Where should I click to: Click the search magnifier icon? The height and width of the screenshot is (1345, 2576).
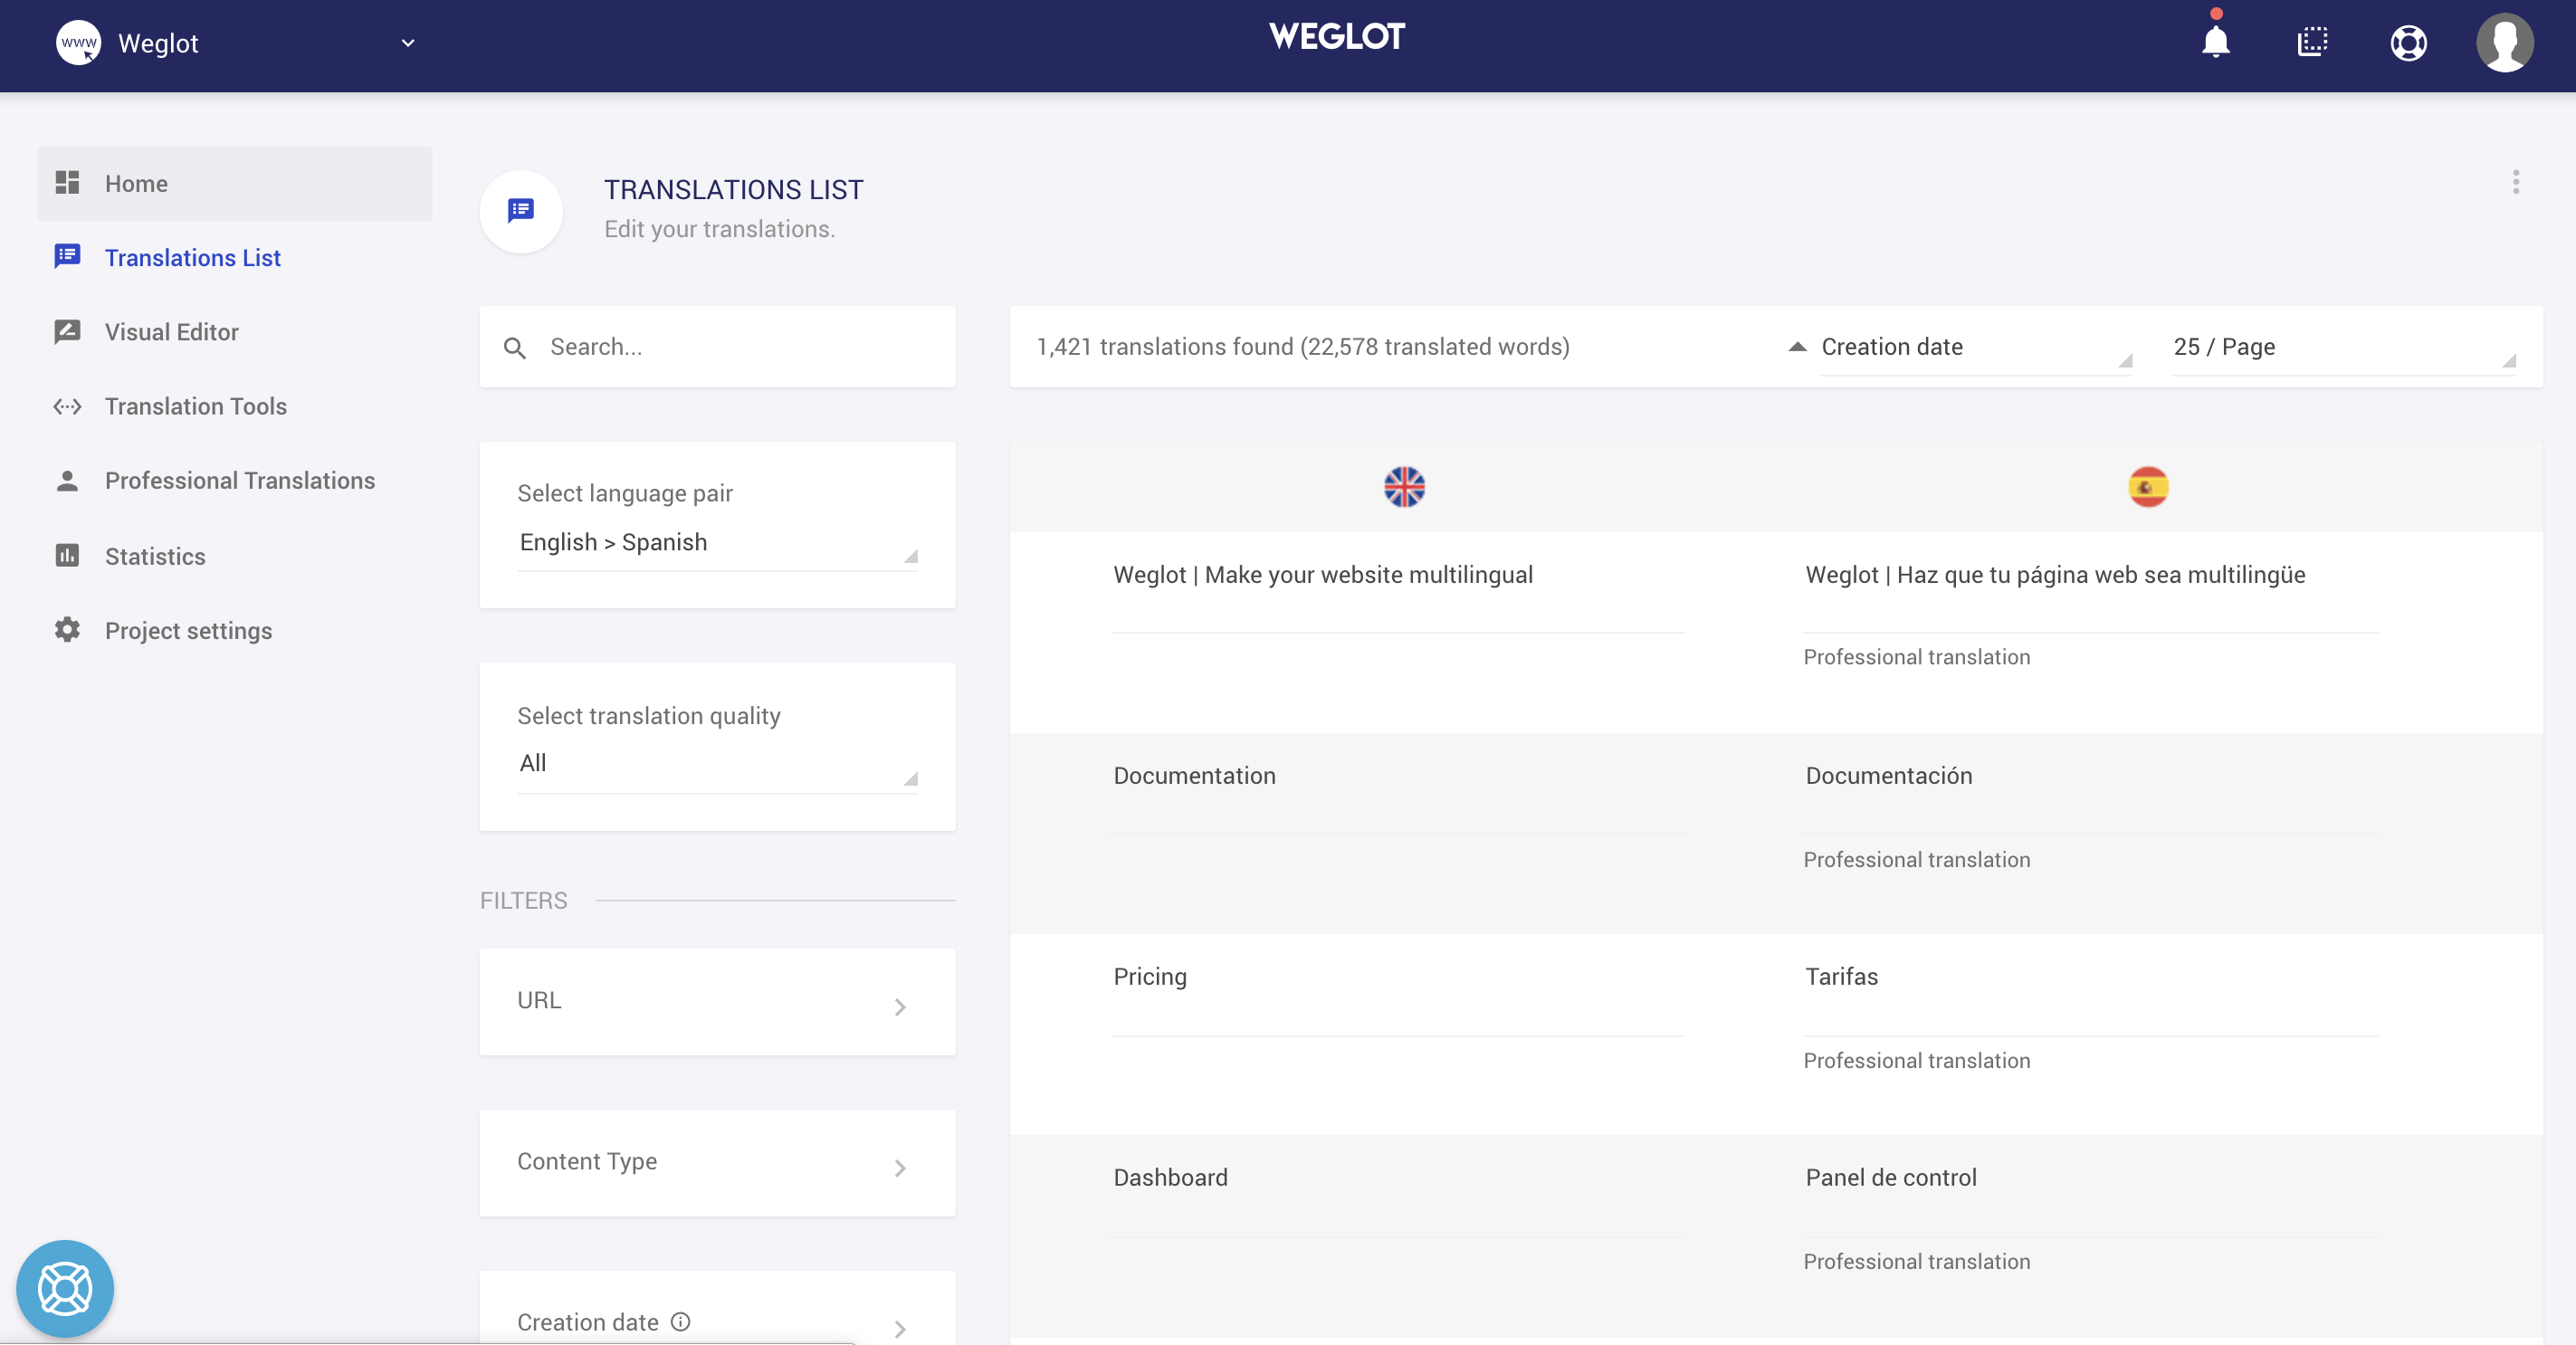(515, 348)
